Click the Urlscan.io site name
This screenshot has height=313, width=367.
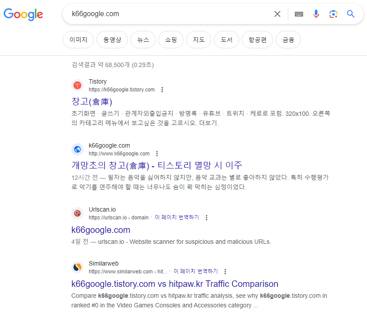pos(102,209)
